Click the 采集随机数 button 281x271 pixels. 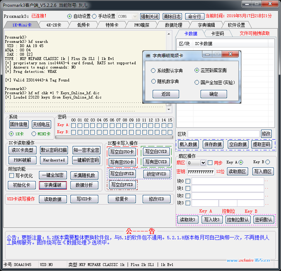pos(84,175)
